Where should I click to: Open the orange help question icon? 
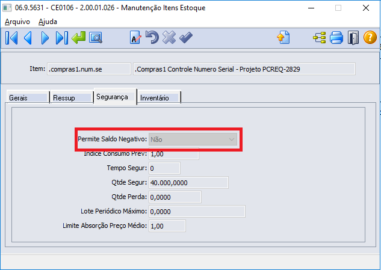point(370,37)
